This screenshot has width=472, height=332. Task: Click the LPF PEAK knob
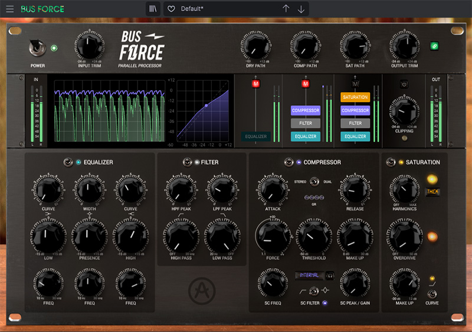click(222, 190)
